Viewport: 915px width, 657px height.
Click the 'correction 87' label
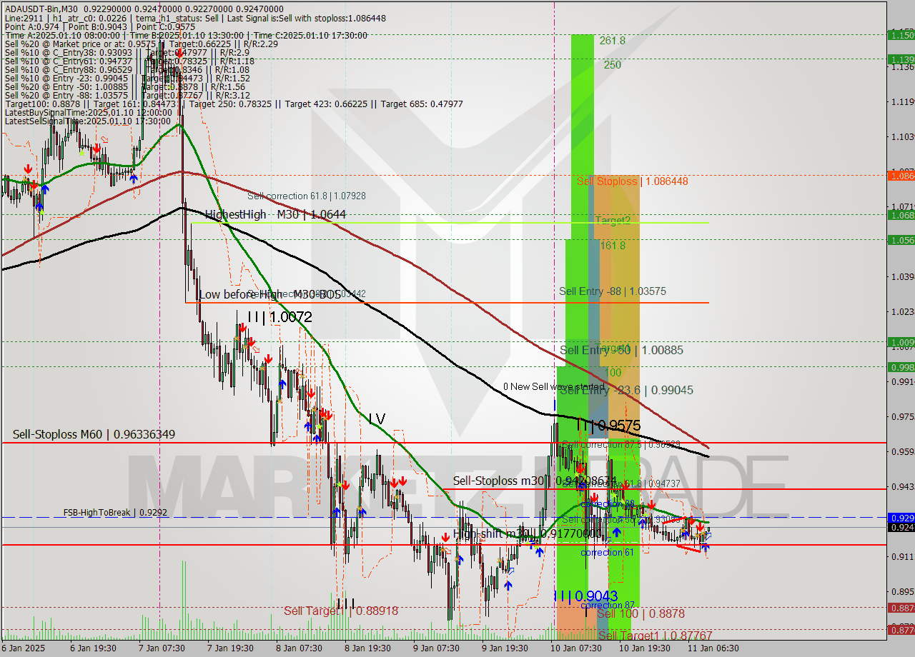point(607,605)
